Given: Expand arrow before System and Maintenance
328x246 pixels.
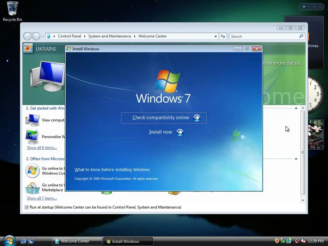Looking at the screenshot, I should pyautogui.click(x=85, y=37).
